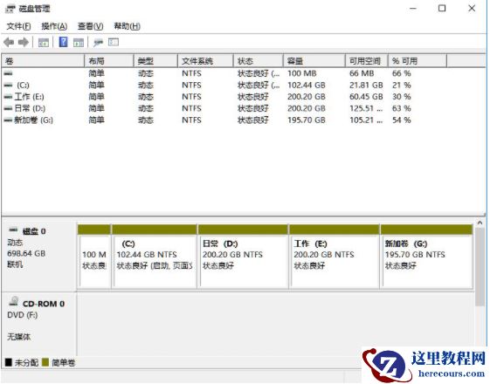Click the graphical pane vertical scrollbar thumb
Viewport: 490px width, 384px height.
tap(480, 267)
